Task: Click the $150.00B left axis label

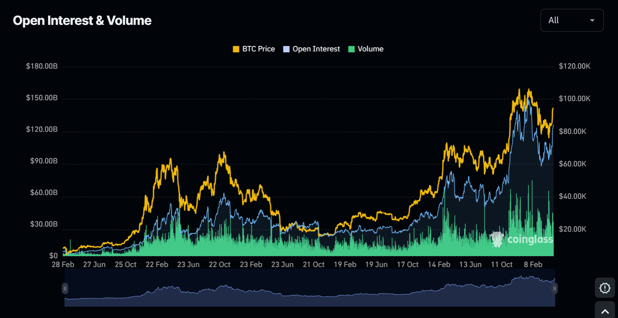Action: pyautogui.click(x=42, y=98)
